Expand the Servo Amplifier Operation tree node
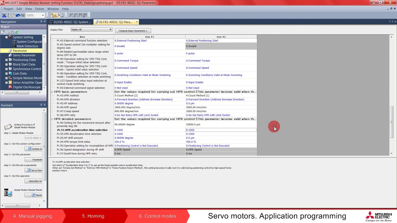Image resolution: width=397 pixels, height=223 pixels. click(6, 82)
